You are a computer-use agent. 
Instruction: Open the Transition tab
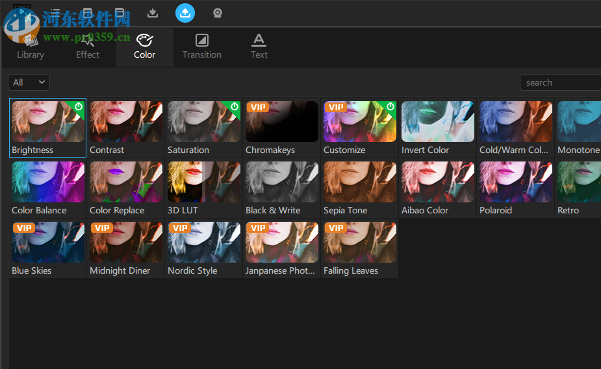click(202, 47)
